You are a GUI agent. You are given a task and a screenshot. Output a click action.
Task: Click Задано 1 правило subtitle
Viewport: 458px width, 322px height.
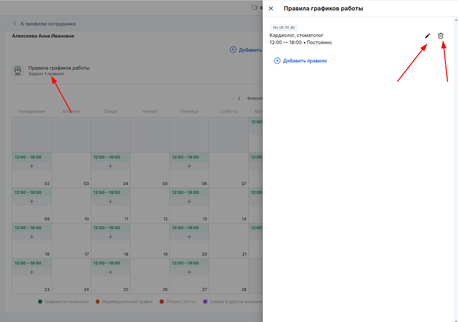point(46,74)
